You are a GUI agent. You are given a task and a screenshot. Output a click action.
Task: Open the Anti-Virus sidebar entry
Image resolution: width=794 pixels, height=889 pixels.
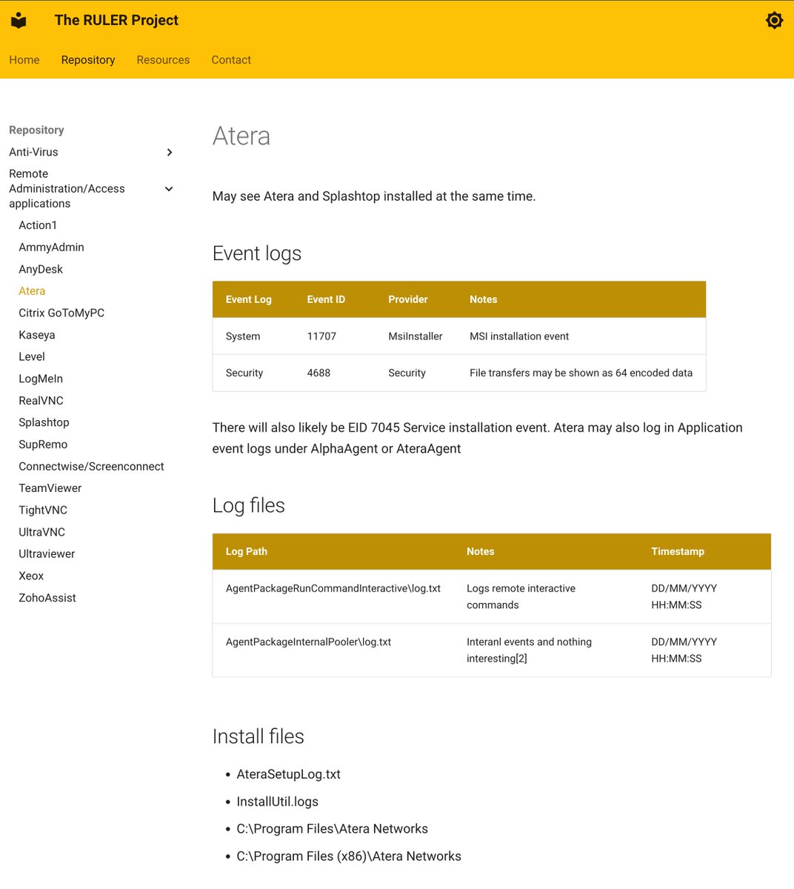(x=33, y=152)
